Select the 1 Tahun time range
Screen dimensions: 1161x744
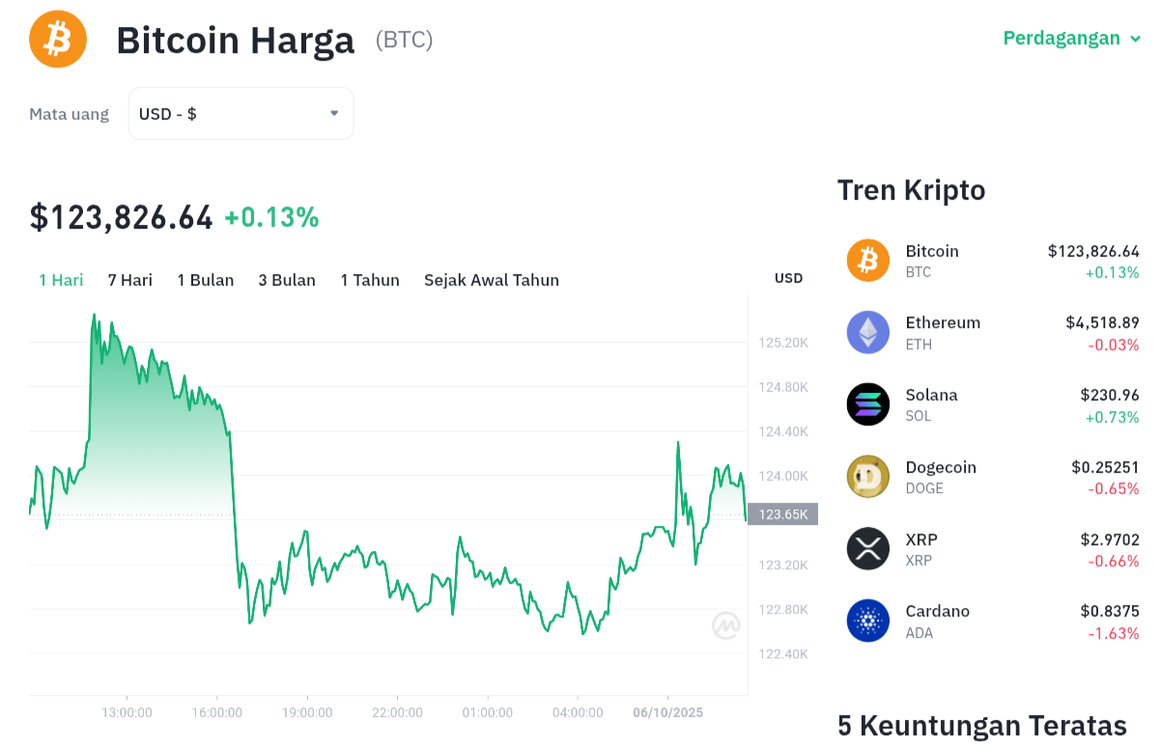coord(370,280)
